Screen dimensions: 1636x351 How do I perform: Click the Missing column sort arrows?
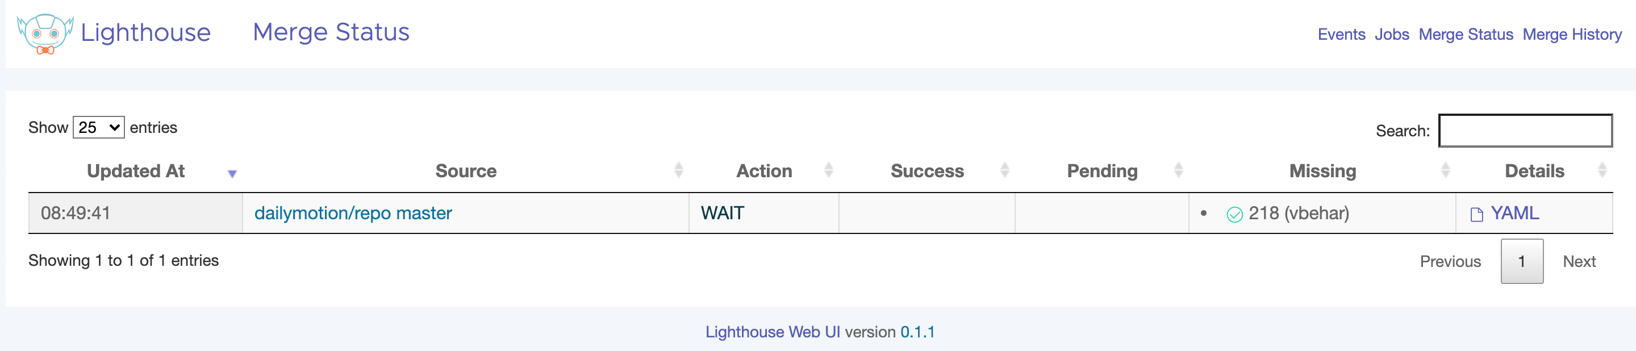pos(1445,170)
